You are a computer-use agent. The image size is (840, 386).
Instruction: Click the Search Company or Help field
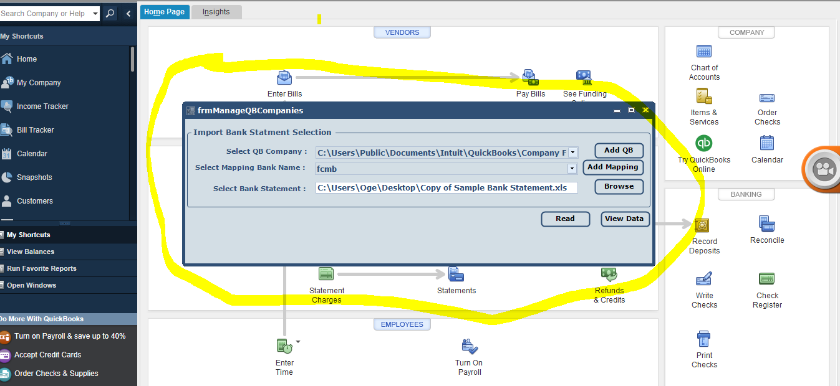tap(45, 13)
